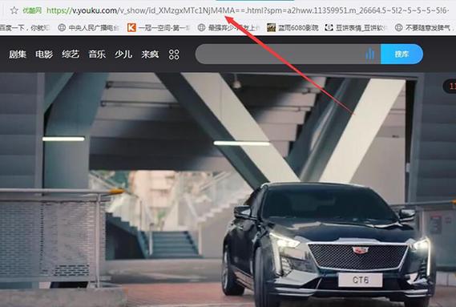Open the 豆饼表情 bookmark
456x307 pixels.
(x=357, y=27)
